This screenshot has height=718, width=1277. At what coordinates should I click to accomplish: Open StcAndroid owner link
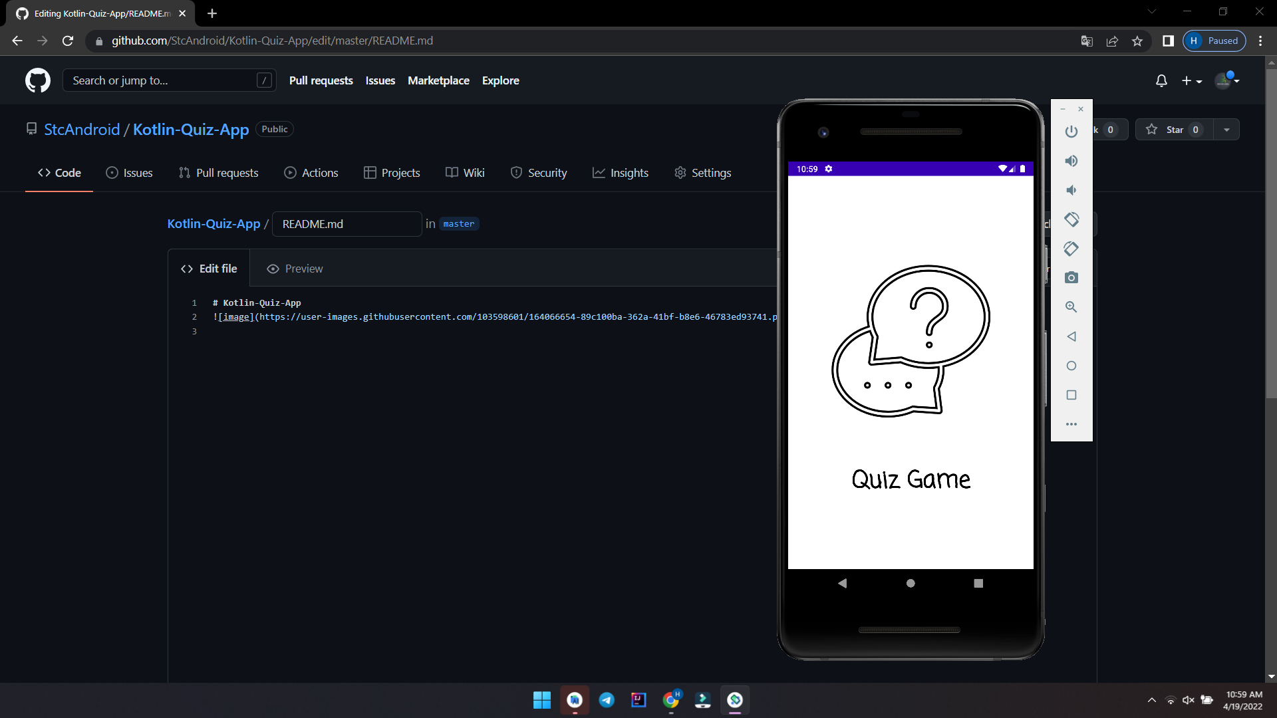coord(82,130)
